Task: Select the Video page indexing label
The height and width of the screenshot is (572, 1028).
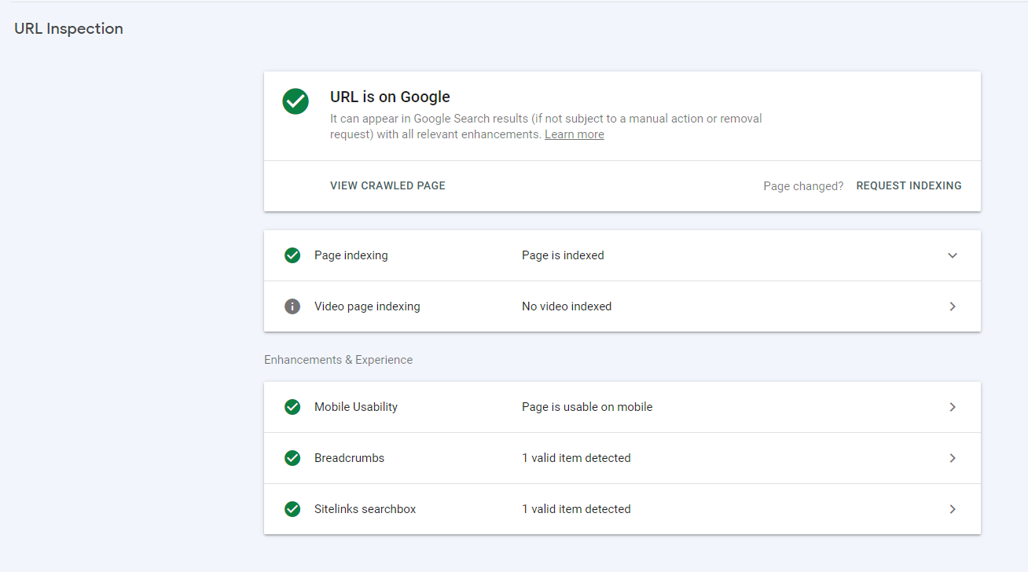Action: pyautogui.click(x=367, y=306)
